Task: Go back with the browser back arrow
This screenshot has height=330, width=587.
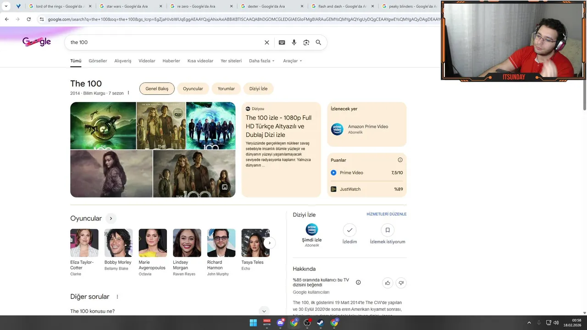Action: coord(6,19)
